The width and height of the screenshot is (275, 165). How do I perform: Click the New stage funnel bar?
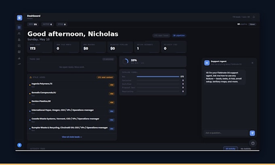click(158, 77)
